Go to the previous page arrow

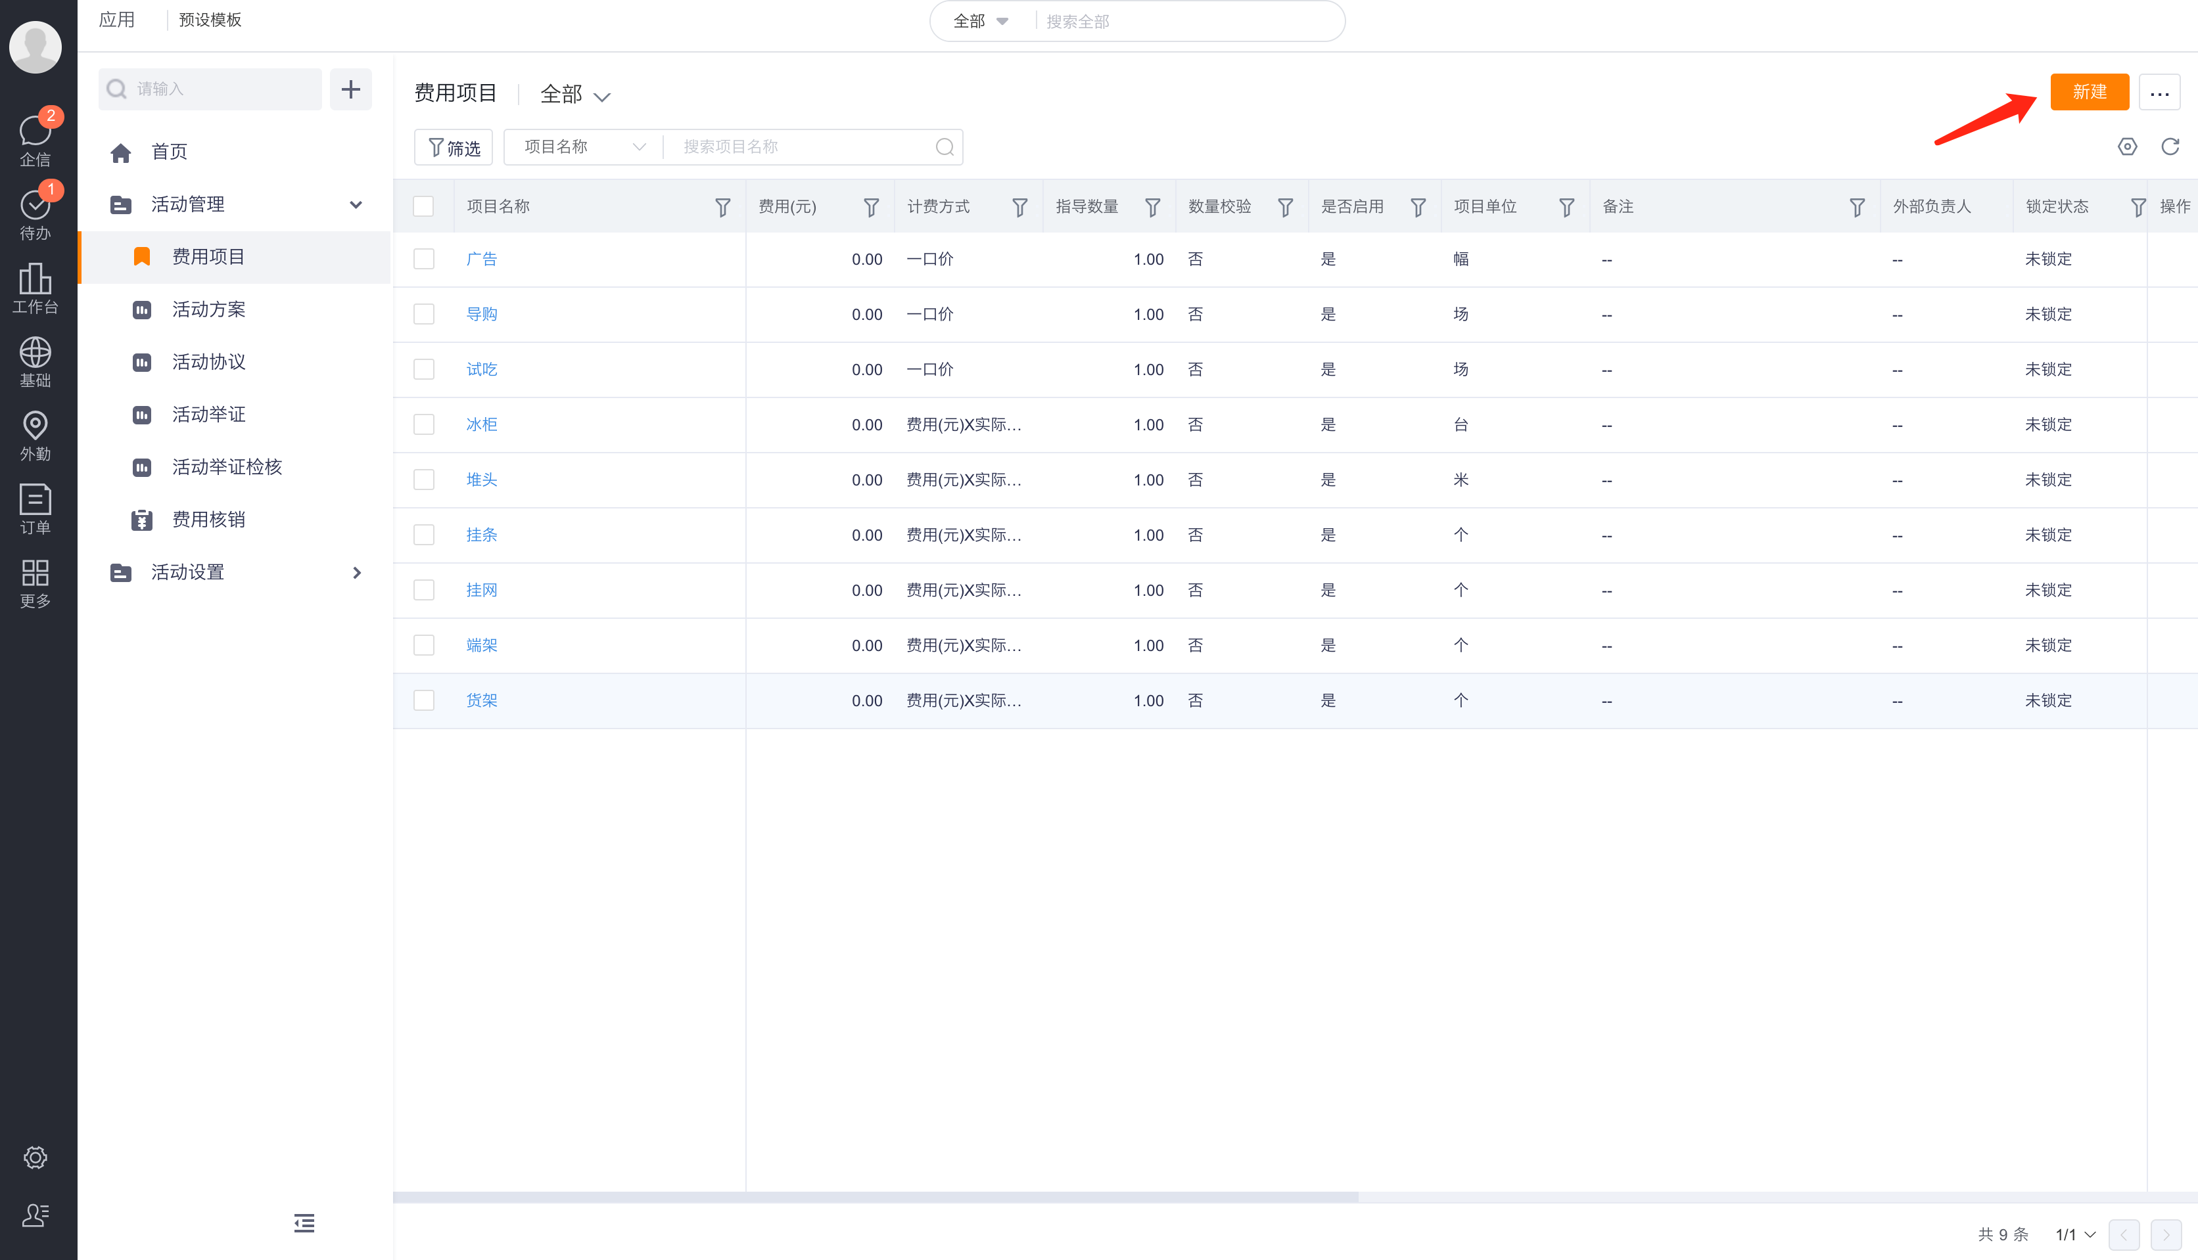2124,1235
